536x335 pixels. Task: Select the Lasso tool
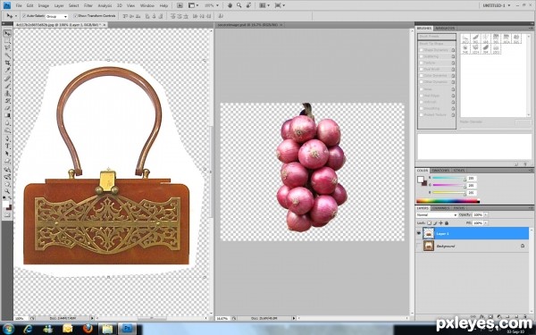[x=7, y=48]
